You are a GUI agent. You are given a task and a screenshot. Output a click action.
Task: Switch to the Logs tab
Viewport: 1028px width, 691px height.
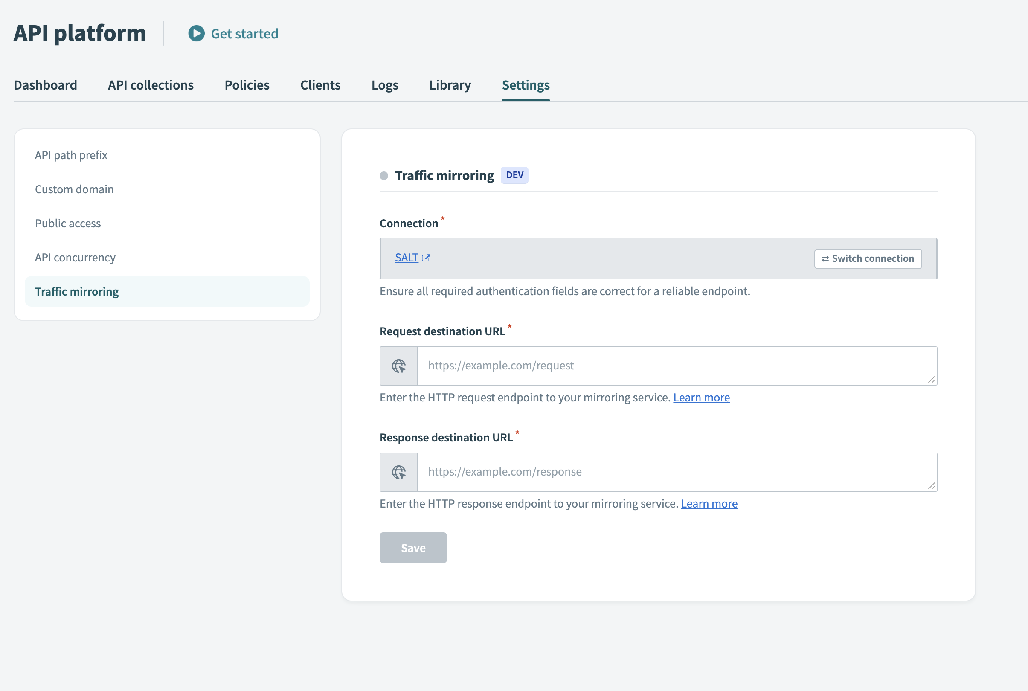click(x=385, y=84)
